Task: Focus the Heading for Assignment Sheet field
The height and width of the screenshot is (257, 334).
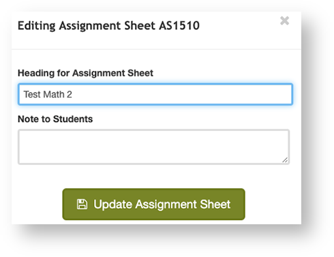Action: [x=155, y=94]
